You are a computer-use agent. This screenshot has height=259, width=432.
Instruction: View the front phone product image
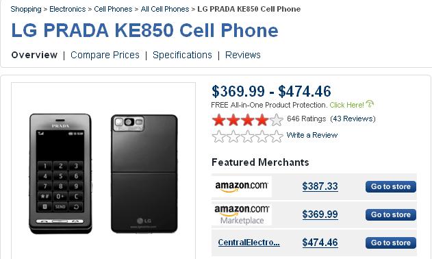click(x=61, y=173)
